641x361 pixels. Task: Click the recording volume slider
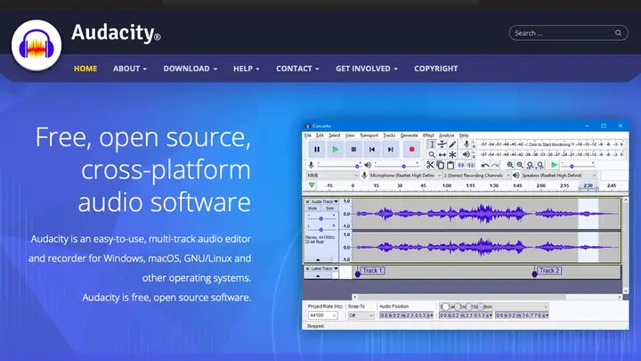click(339, 166)
